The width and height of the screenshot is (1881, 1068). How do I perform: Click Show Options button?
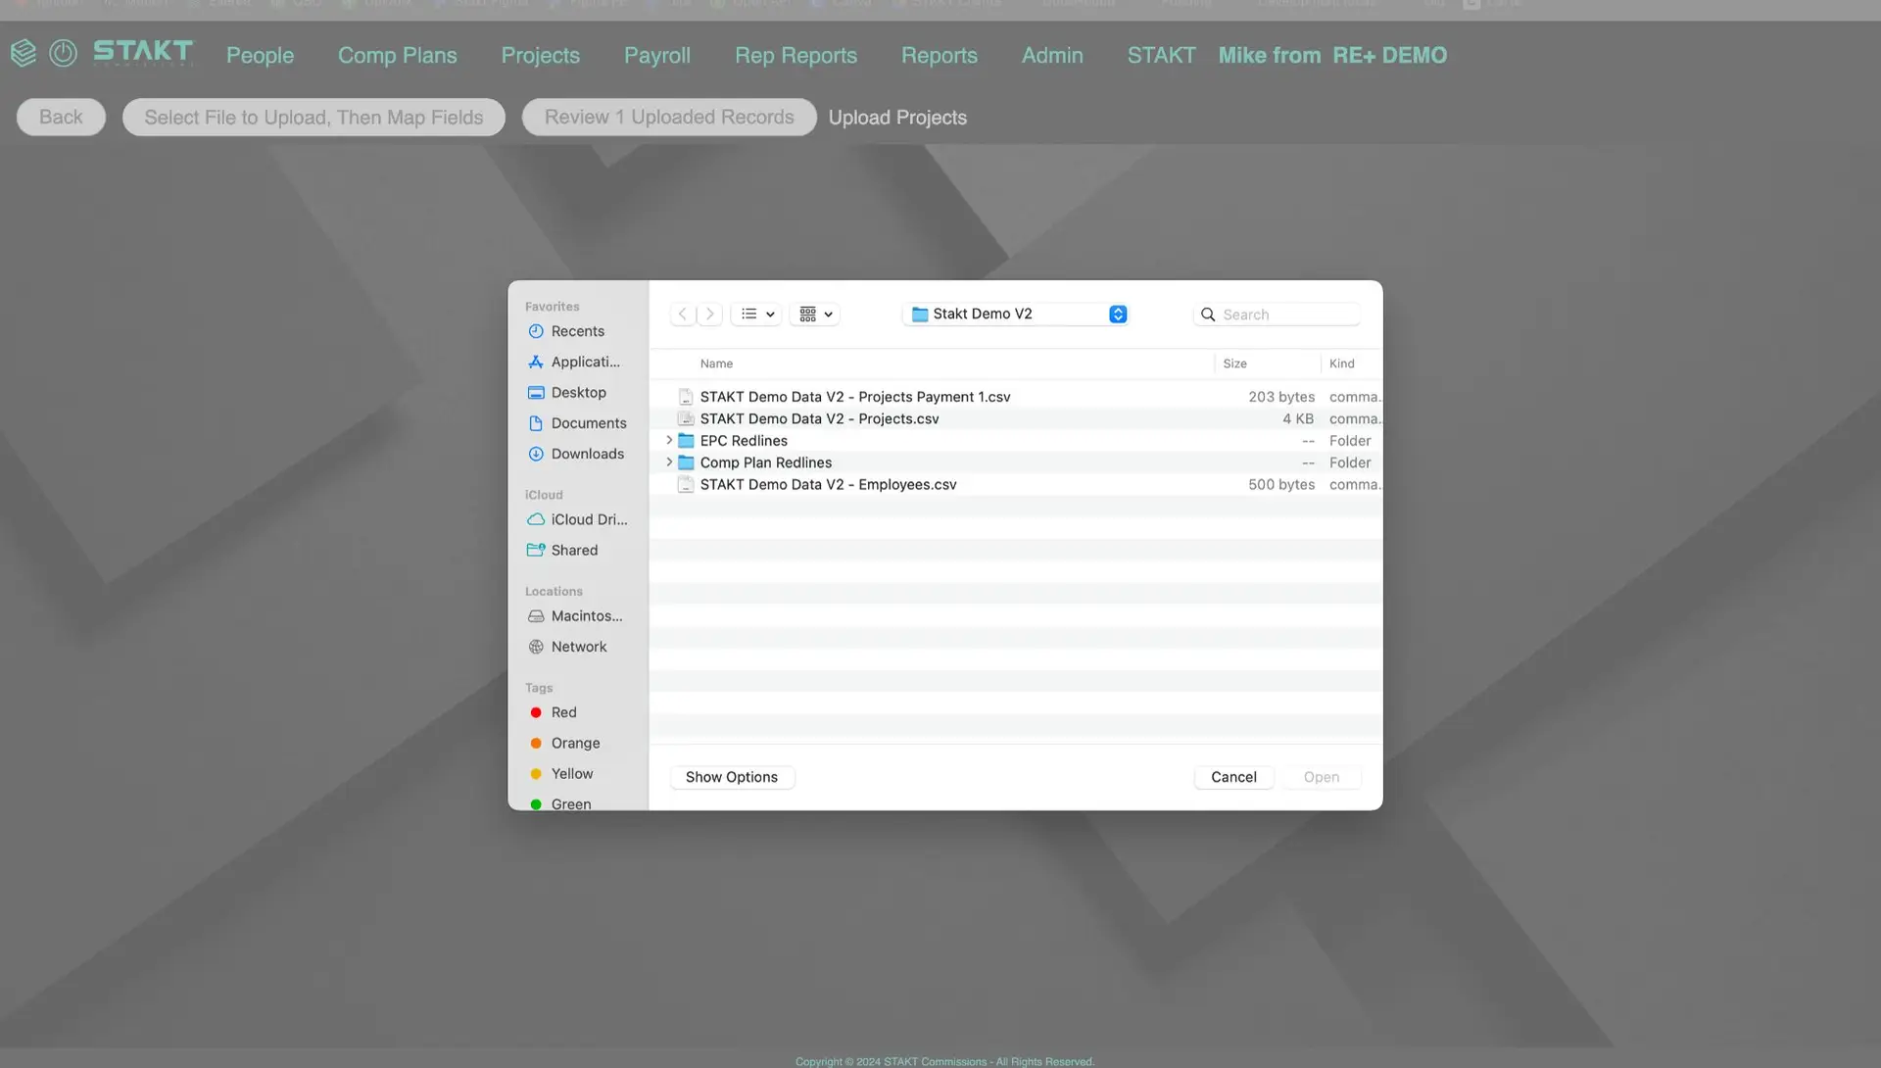[732, 777]
